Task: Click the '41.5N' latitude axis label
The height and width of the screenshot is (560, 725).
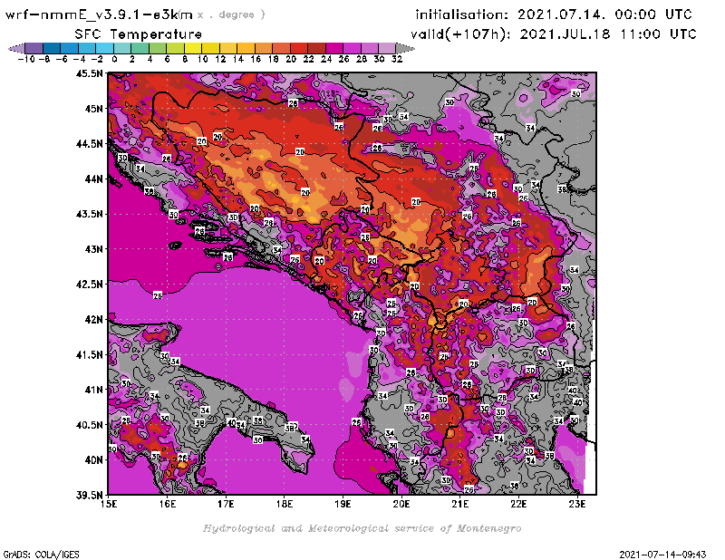Action: [x=89, y=354]
